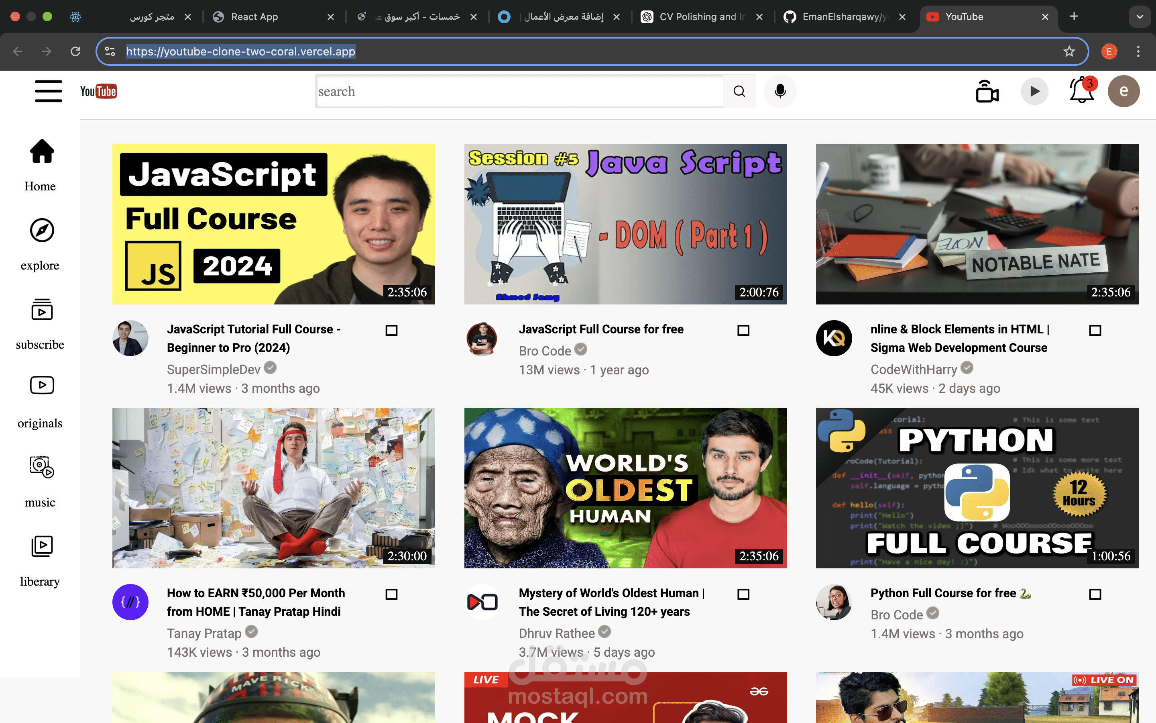Open liberary icon in sidebar

pos(42,545)
